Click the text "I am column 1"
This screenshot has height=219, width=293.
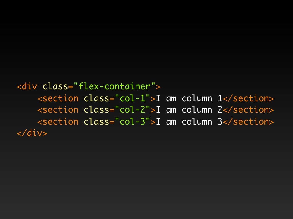tap(189, 98)
